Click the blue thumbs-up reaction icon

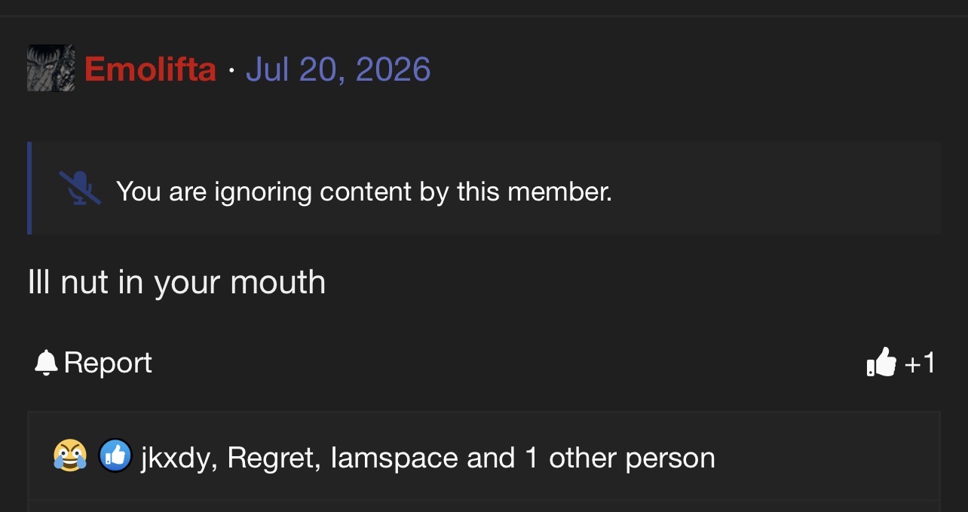(x=115, y=456)
